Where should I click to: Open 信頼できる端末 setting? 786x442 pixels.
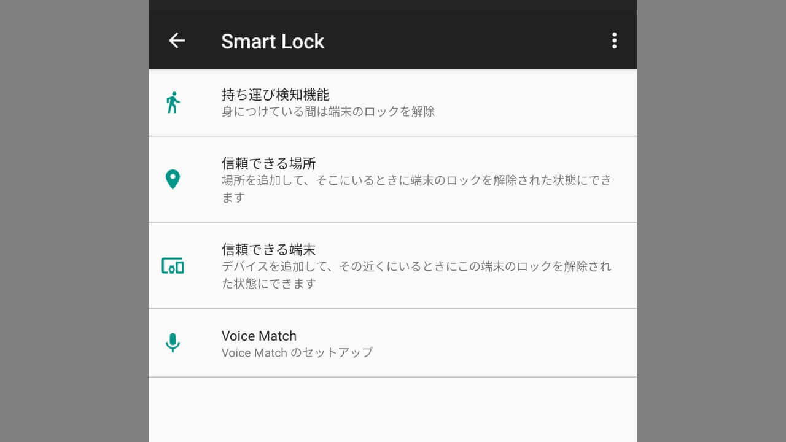coord(268,250)
